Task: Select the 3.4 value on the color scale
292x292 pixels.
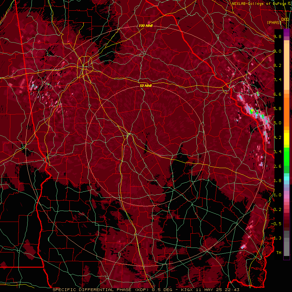Action: 277,152
